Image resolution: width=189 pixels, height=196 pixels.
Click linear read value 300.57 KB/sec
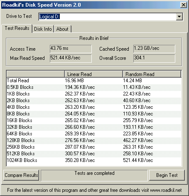(x=80, y=154)
